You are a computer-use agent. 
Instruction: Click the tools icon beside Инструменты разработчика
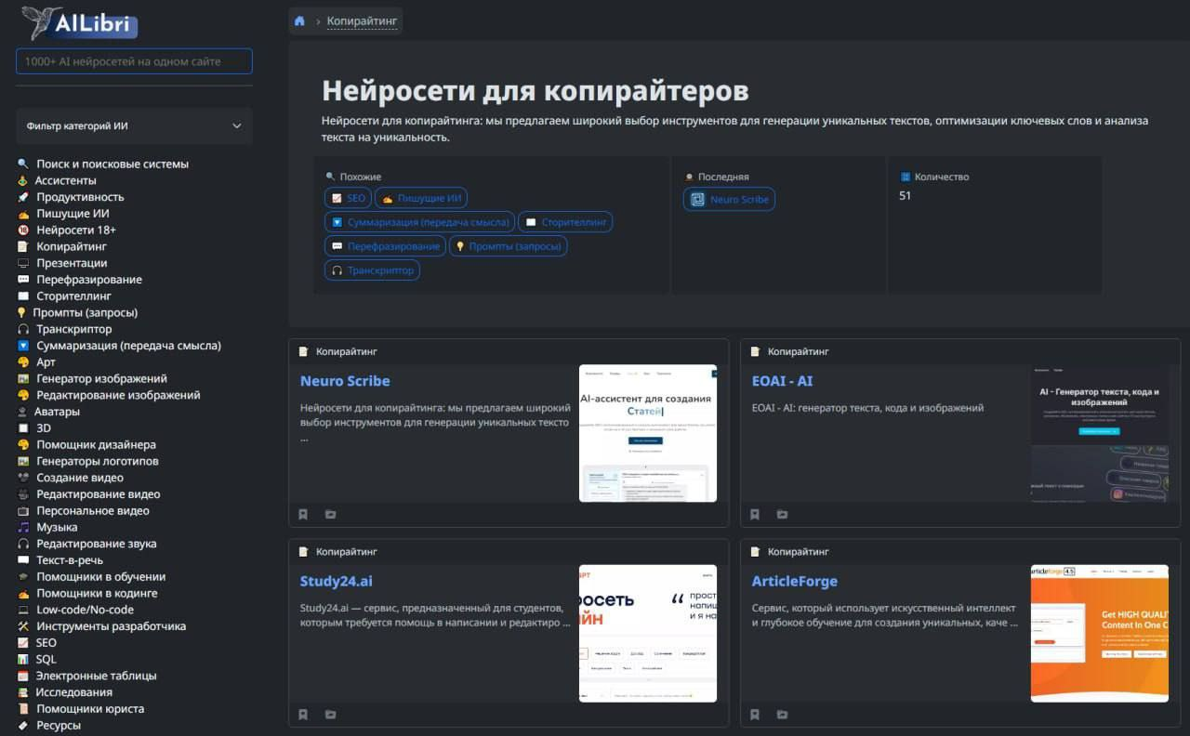(23, 626)
